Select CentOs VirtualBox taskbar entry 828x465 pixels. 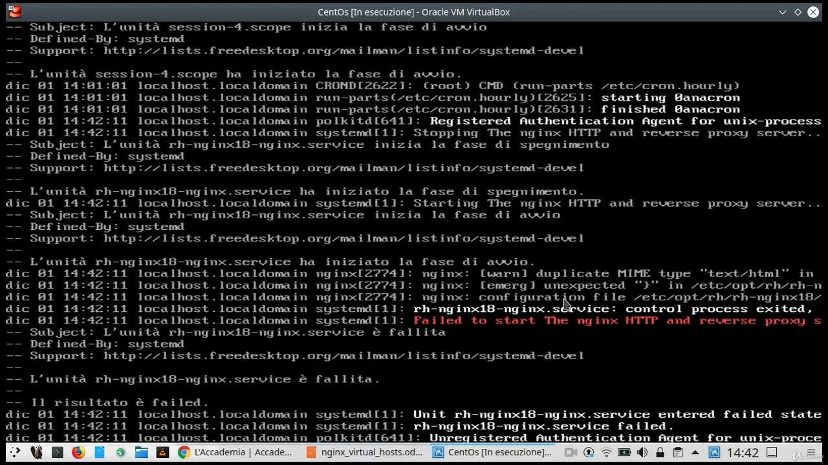pyautogui.click(x=494, y=452)
